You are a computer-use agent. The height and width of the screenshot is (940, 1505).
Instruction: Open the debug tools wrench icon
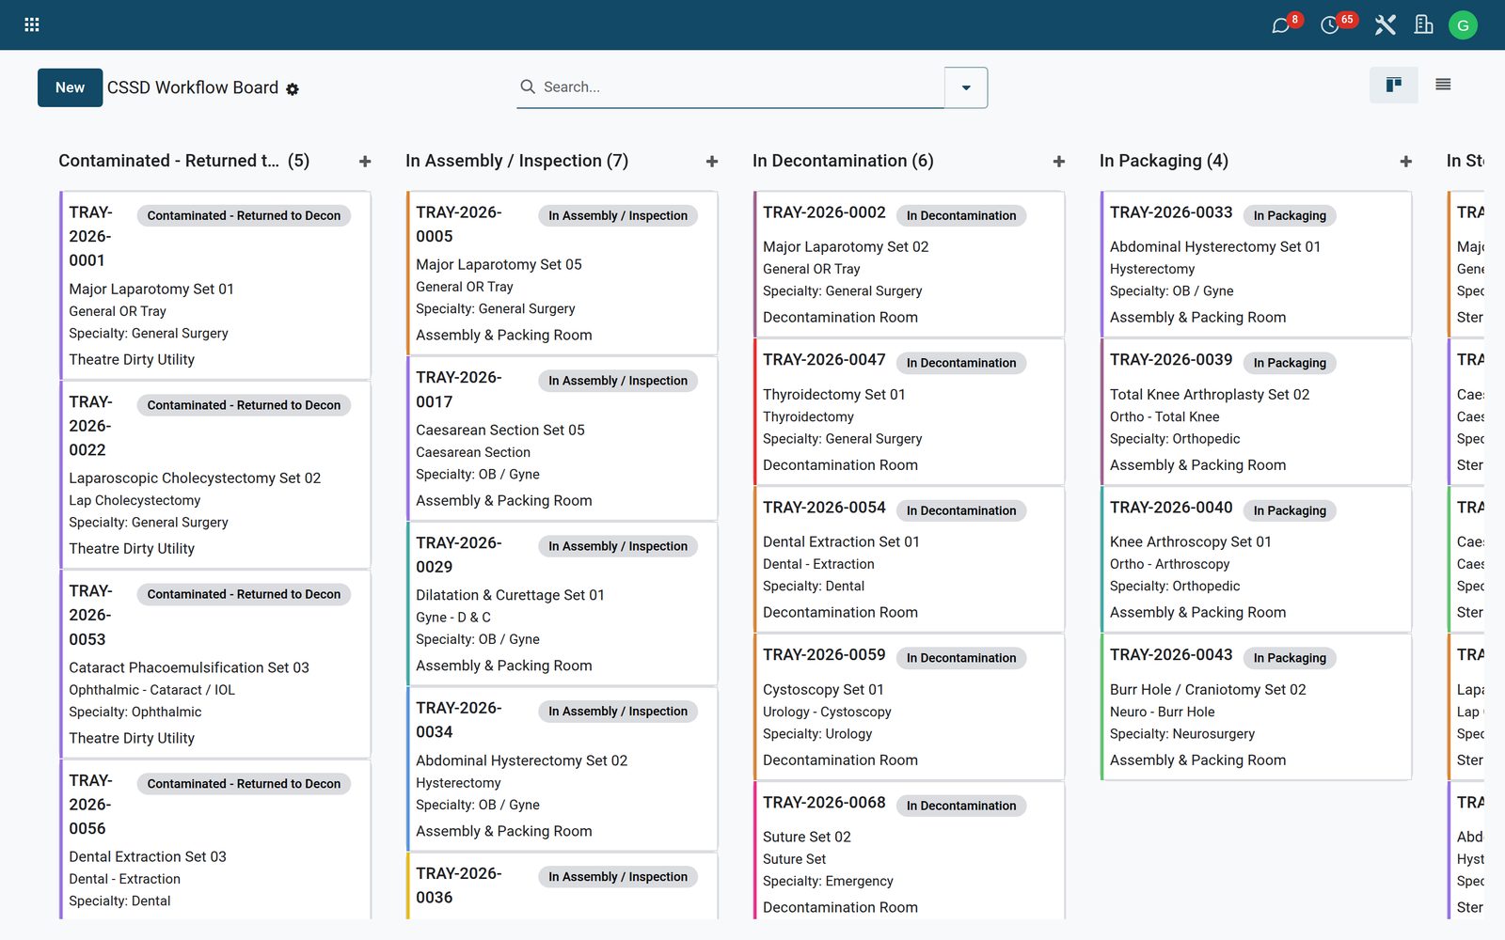pyautogui.click(x=1385, y=25)
